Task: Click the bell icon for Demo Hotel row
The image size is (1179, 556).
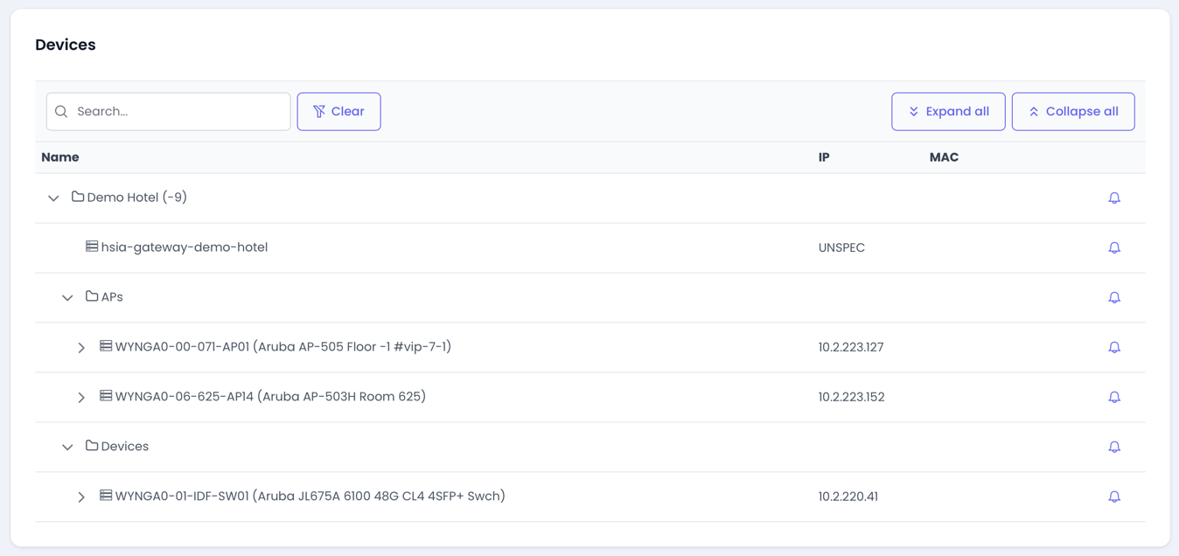Action: [x=1113, y=198]
